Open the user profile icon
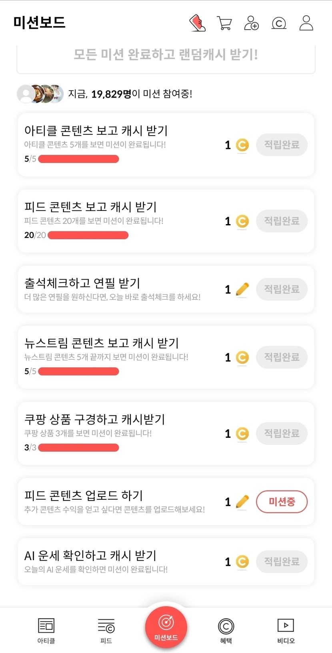Viewport: 332px width, 653px height. (306, 23)
